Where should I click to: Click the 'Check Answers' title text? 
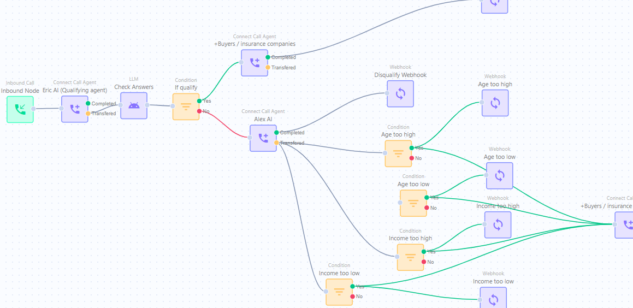(134, 87)
